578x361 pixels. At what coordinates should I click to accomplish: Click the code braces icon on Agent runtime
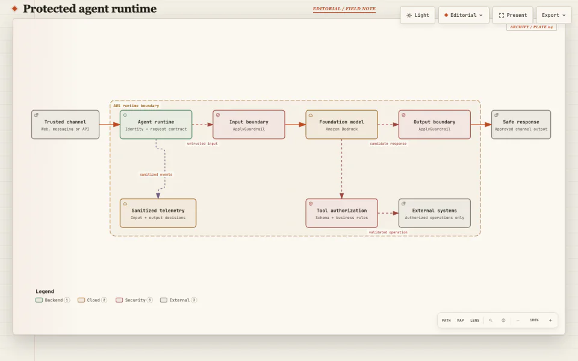click(125, 115)
